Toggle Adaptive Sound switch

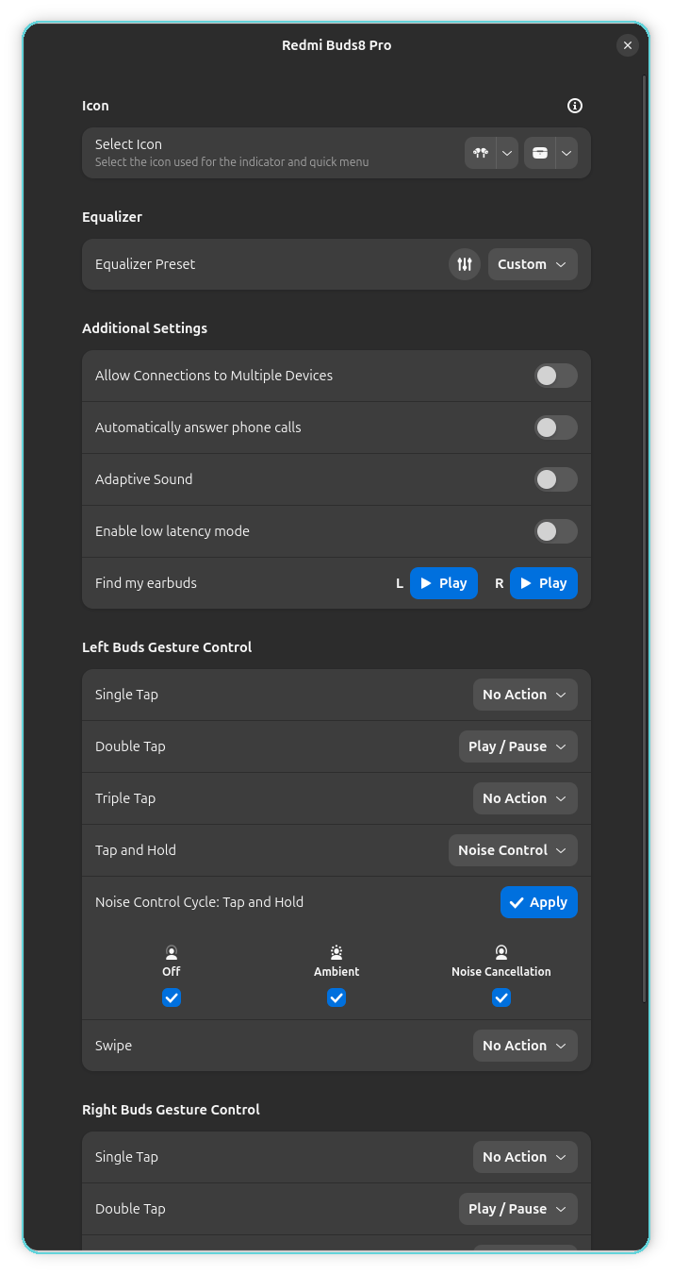(556, 479)
